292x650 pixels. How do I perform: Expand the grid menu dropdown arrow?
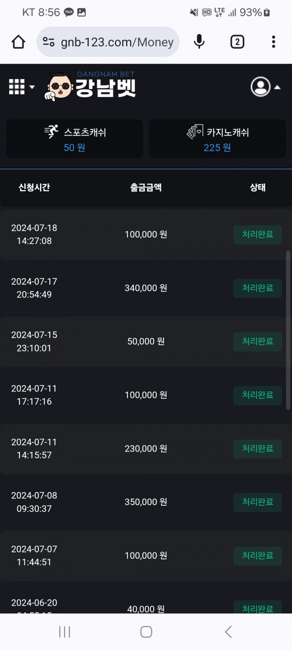[32, 87]
